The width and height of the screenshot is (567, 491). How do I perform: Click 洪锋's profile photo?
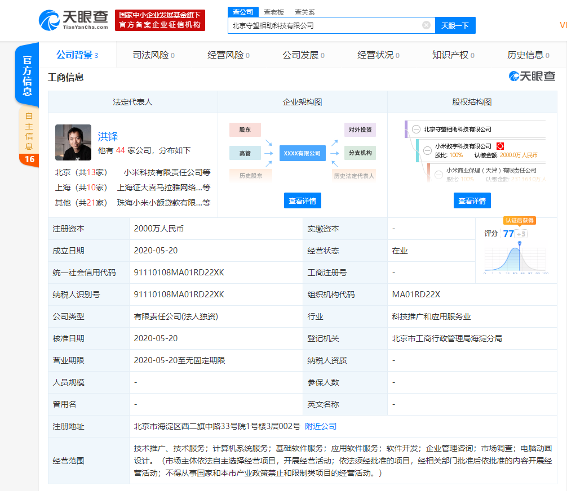[73, 142]
